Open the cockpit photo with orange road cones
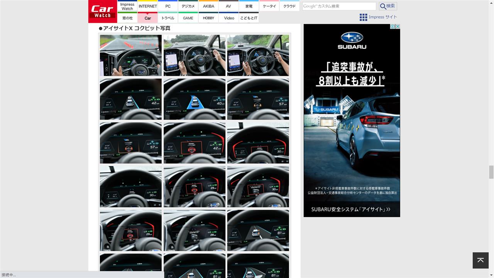Image resolution: width=494 pixels, height=278 pixels. (x=131, y=56)
